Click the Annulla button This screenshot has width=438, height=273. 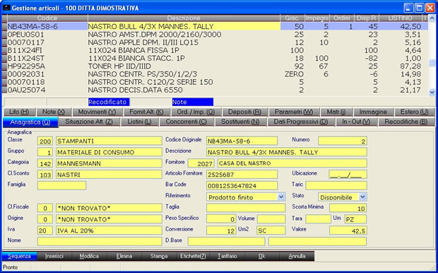pos(297,256)
